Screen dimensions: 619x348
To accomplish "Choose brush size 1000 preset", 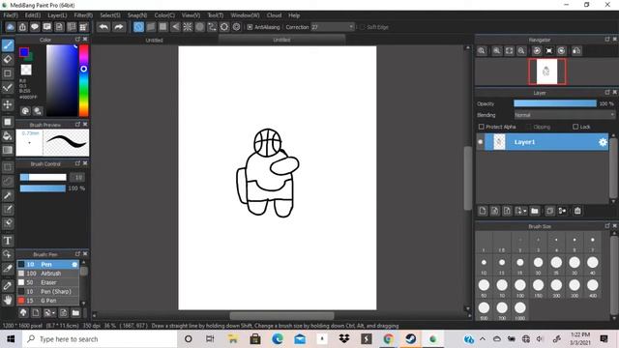I will [x=520, y=310].
